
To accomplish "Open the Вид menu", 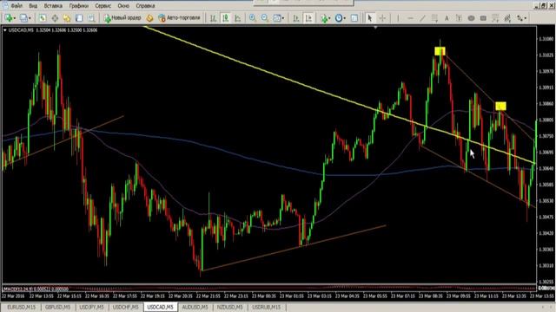I will click(33, 6).
